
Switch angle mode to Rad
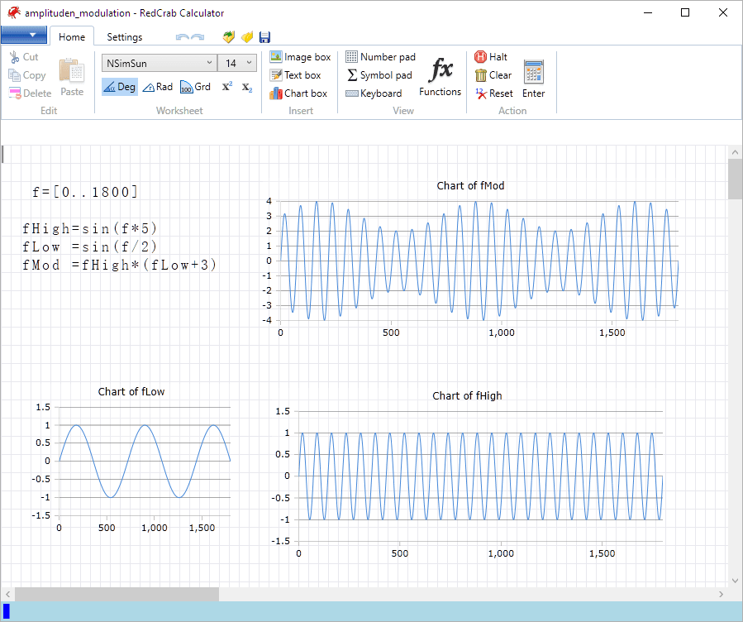157,87
